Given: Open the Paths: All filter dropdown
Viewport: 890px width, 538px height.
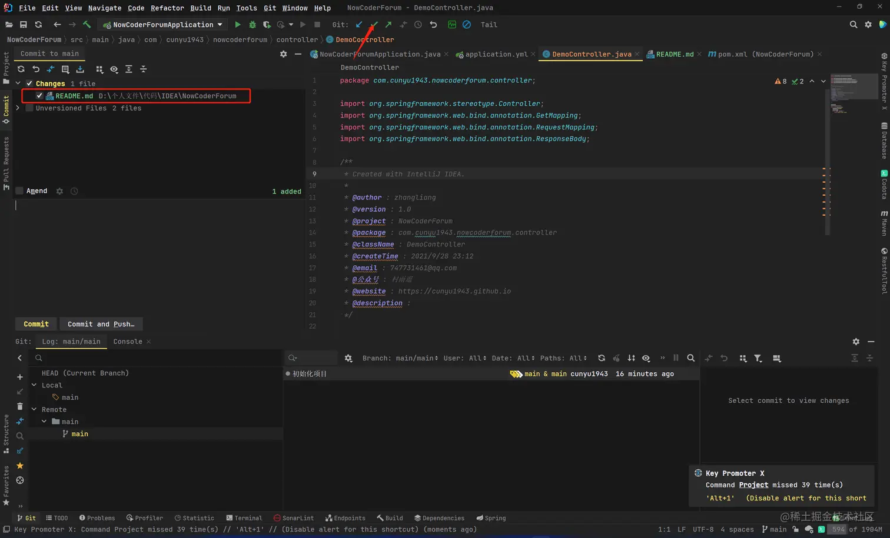Looking at the screenshot, I should coord(563,358).
